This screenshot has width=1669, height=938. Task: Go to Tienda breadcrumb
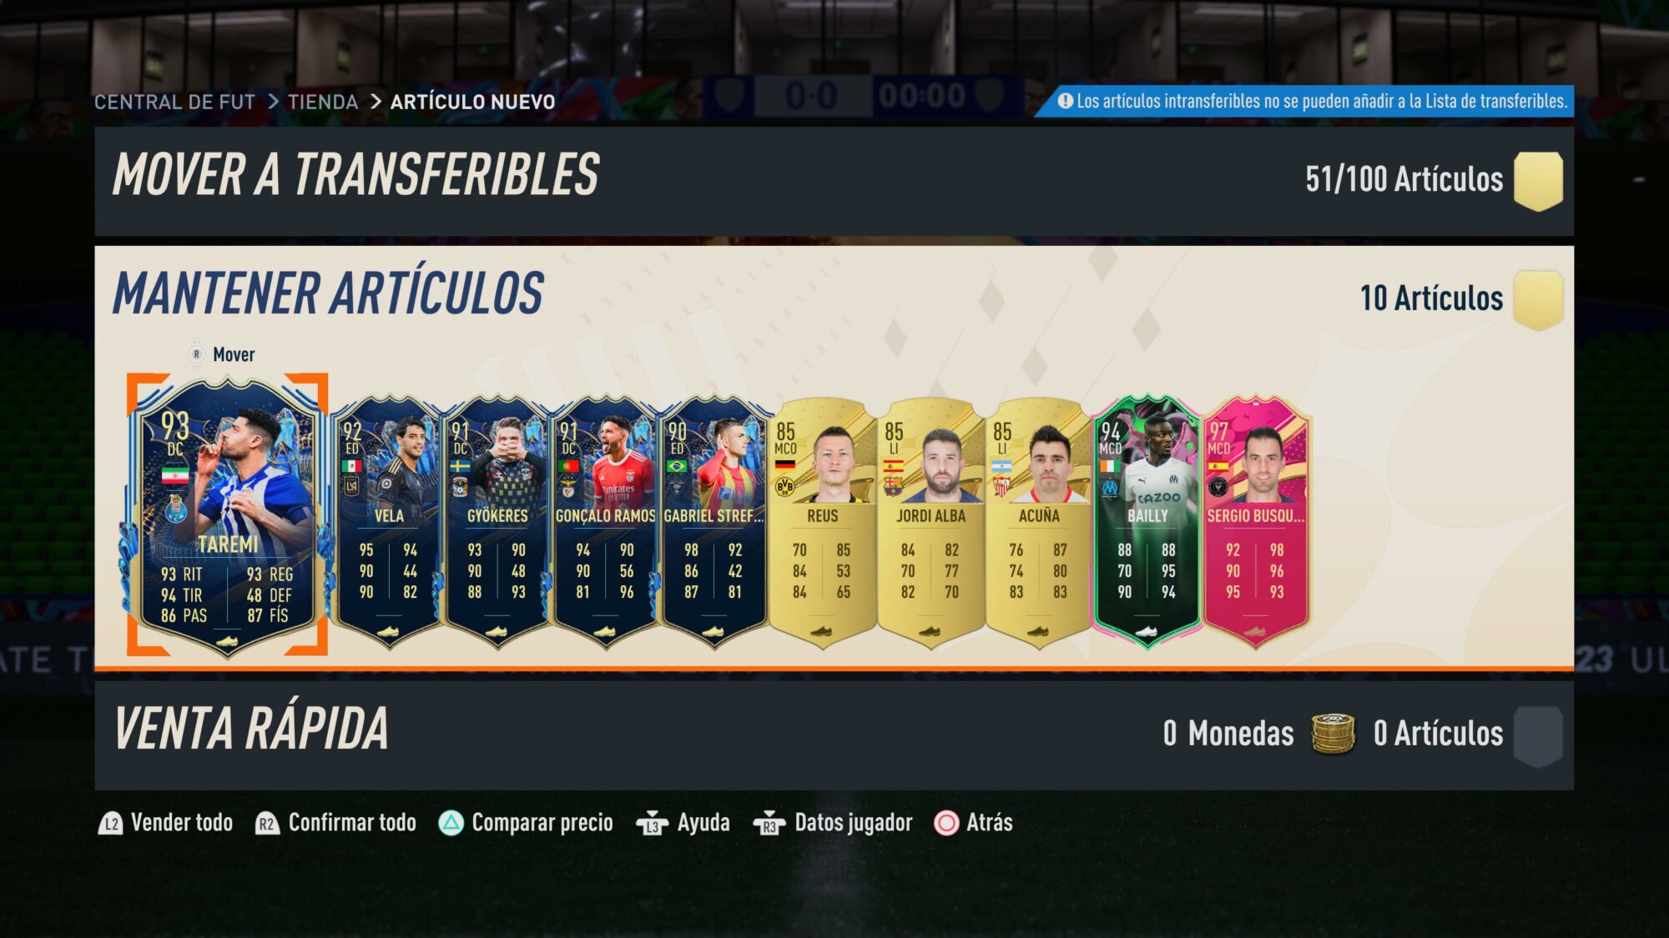click(x=323, y=102)
